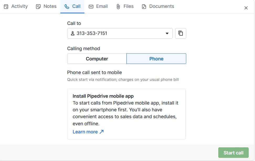Viewport: 255px width, 161px height.
Task: Click the external arrow icon after Learn more
Action: pyautogui.click(x=102, y=132)
